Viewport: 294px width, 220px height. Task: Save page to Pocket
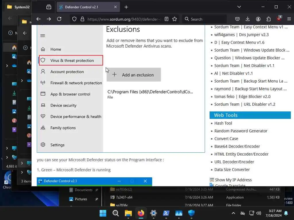point(237,19)
